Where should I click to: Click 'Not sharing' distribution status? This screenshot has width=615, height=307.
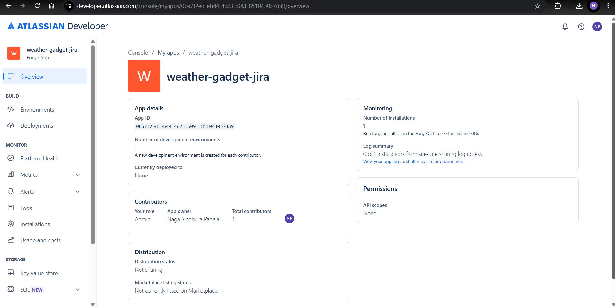[149, 270]
